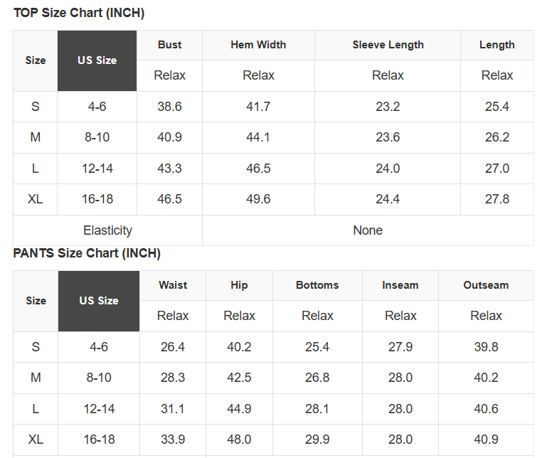Click the 39.8 outseam value cell
547x458 pixels.
[486, 347]
